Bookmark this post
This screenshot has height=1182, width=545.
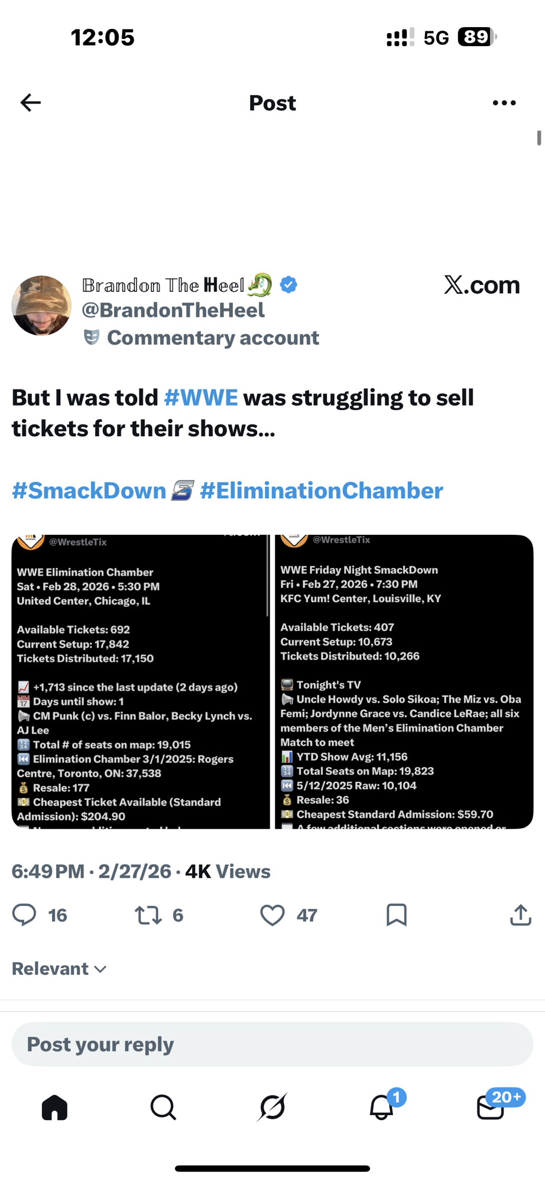click(x=396, y=915)
